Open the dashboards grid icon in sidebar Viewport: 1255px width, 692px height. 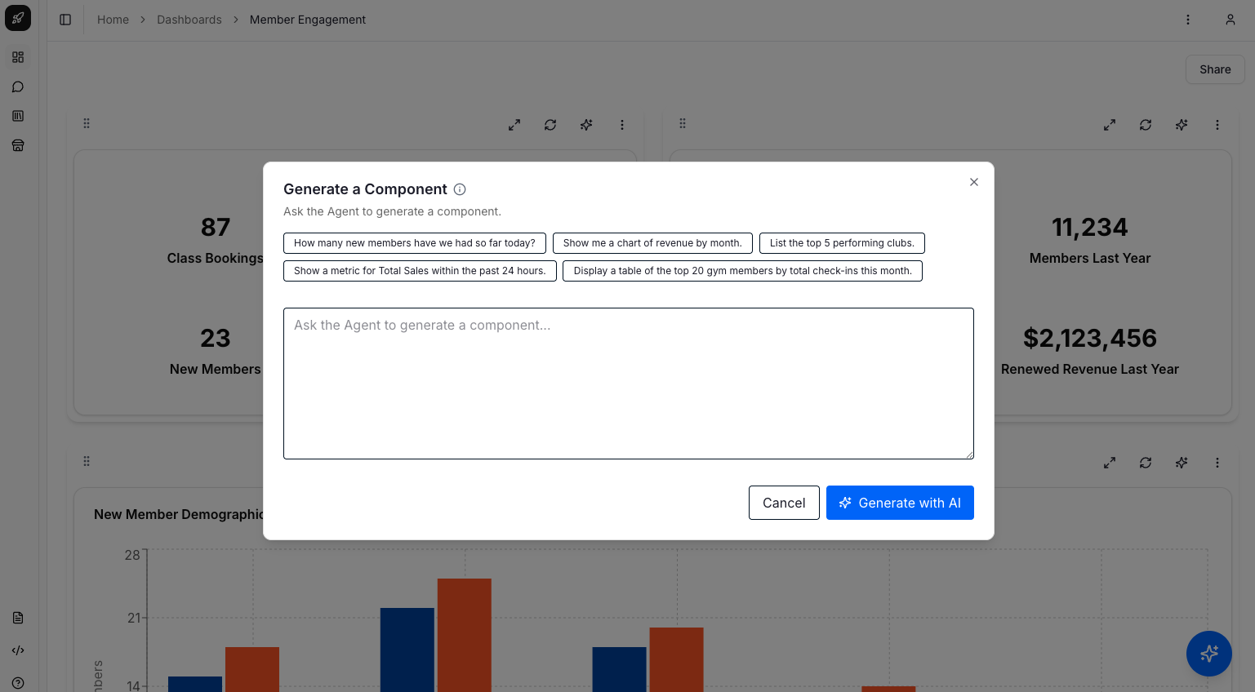[x=18, y=57]
